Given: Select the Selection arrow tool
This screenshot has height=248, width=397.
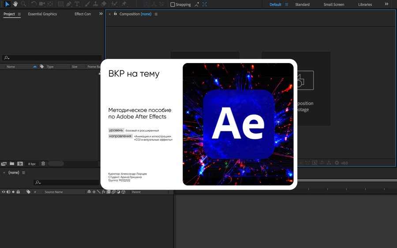Looking at the screenshot, I should (x=7, y=4).
